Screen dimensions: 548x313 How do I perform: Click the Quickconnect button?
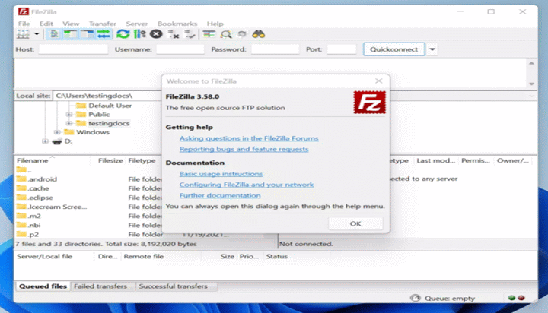click(x=394, y=49)
